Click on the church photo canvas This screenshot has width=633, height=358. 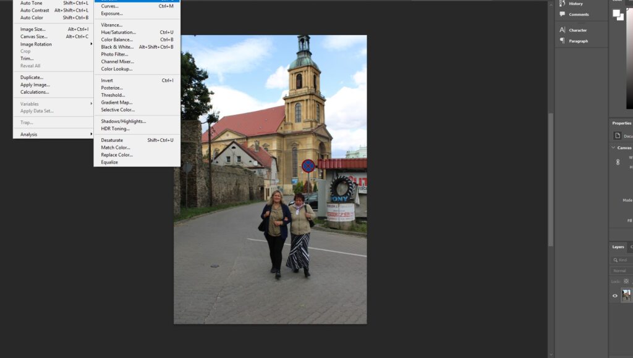270,180
